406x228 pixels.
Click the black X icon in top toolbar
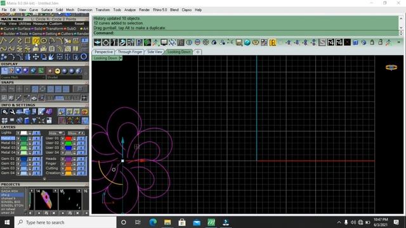point(347,42)
